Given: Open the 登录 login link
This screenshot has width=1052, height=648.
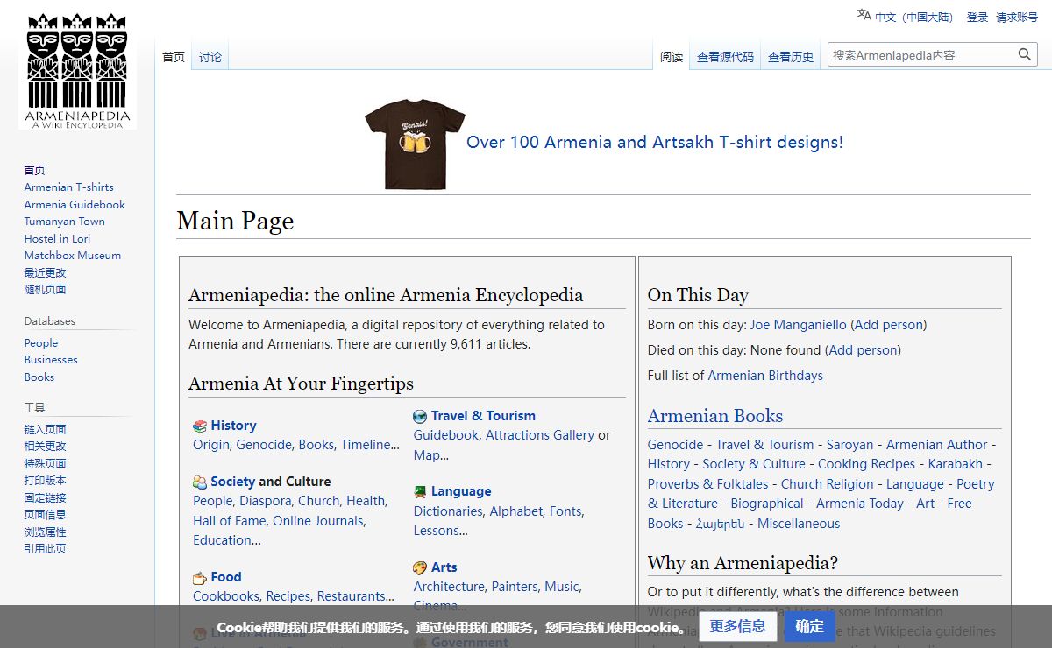Looking at the screenshot, I should pos(977,18).
